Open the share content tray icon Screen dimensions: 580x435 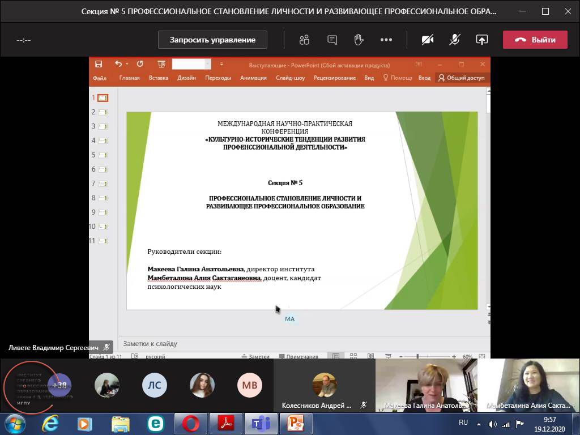pyautogui.click(x=481, y=40)
